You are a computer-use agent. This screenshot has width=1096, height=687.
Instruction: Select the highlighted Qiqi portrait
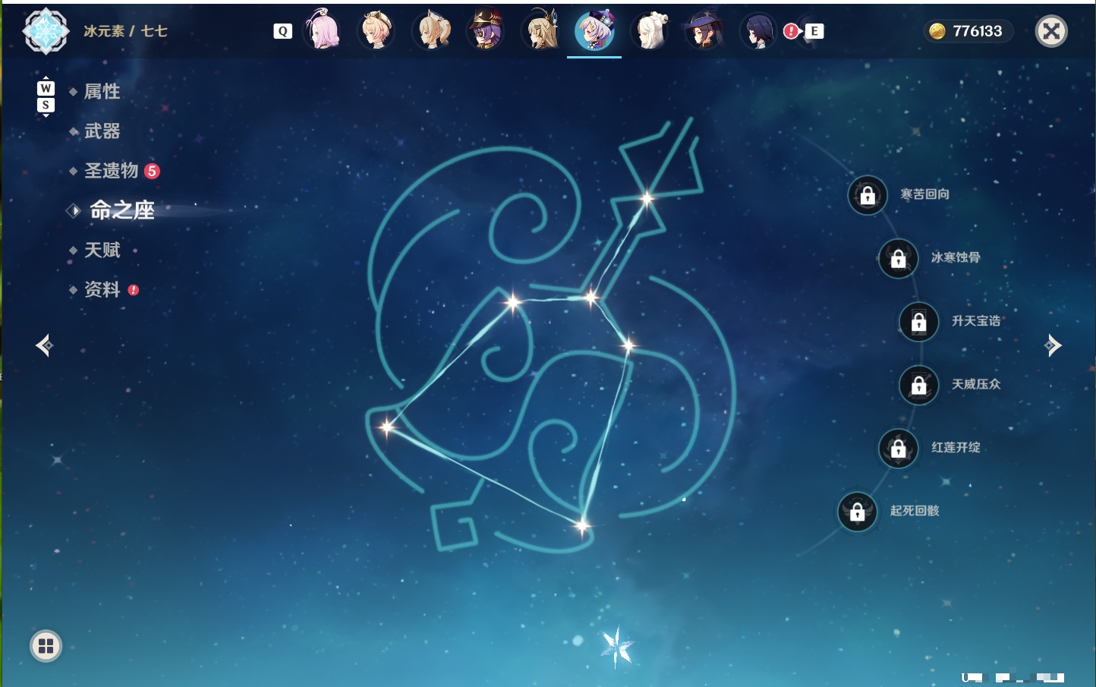[594, 30]
